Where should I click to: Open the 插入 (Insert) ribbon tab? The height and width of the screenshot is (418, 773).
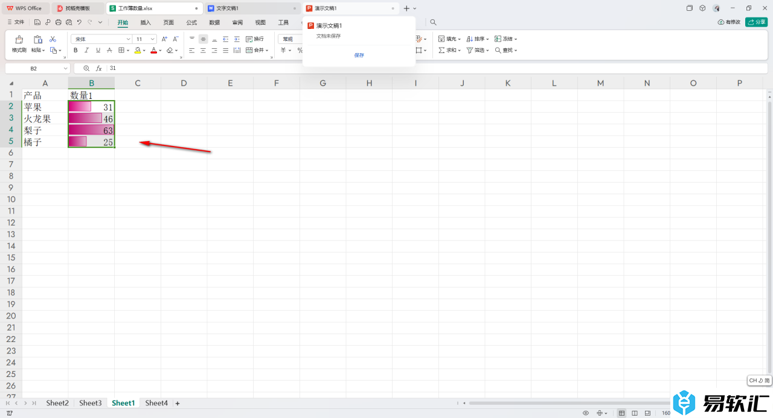coord(146,22)
